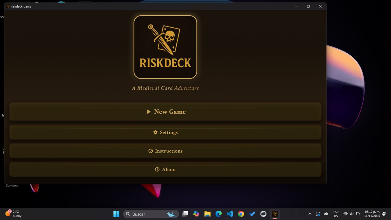Open Copilot from the taskbar
Viewport: 391px width, 220px height.
[x=196, y=214]
